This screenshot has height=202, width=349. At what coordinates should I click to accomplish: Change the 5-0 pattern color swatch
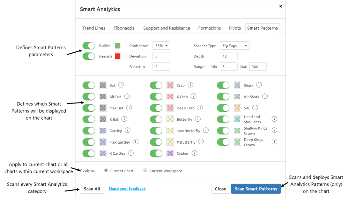point(237,108)
